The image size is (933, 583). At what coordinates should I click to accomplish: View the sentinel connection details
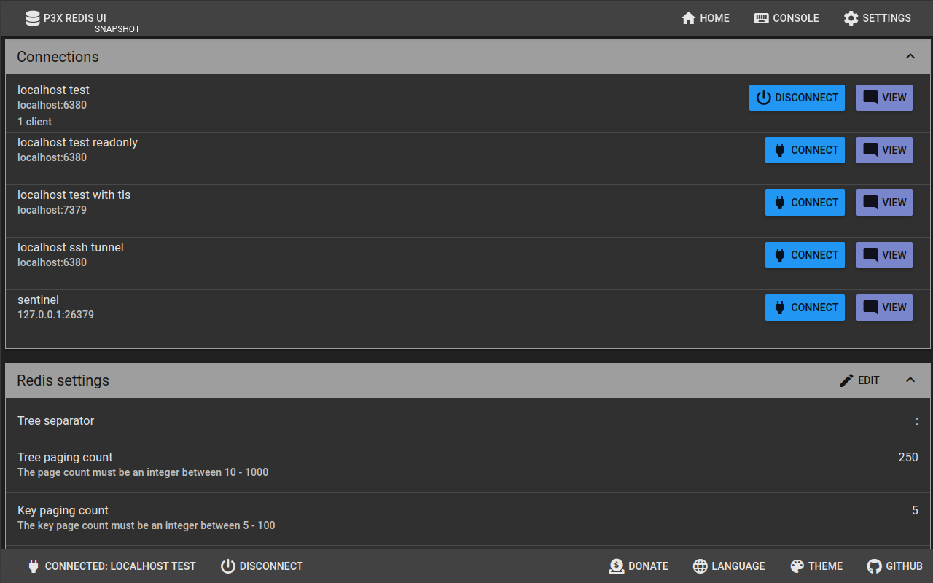click(x=884, y=308)
